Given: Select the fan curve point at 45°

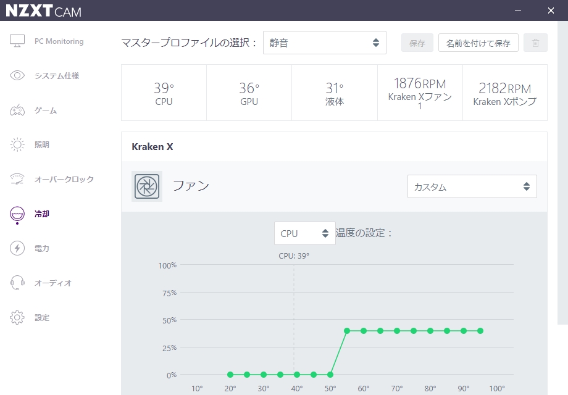Looking at the screenshot, I should point(314,375).
